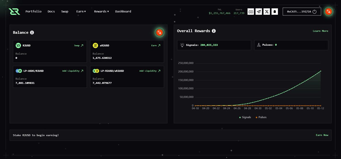Click the Pulses: 0 box text

(270, 45)
